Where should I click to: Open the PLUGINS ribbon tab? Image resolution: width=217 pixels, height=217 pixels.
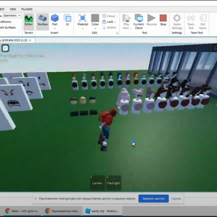click(x=27, y=9)
